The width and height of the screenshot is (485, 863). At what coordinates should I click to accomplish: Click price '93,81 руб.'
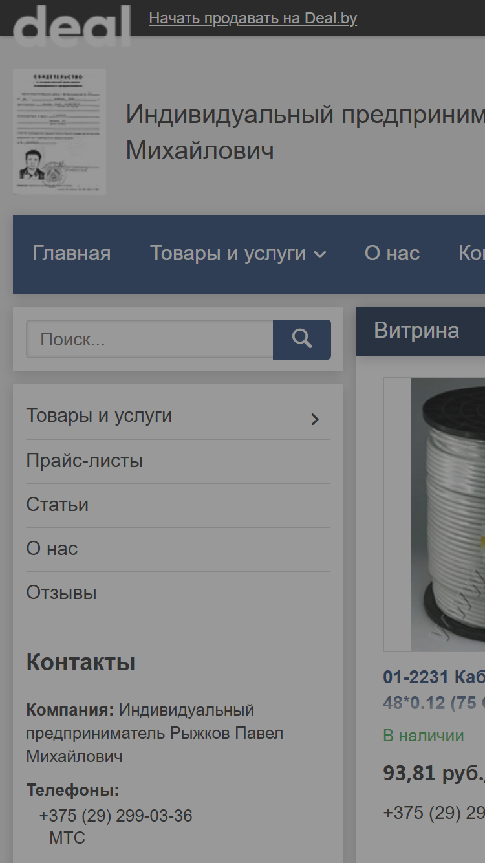[x=434, y=773]
